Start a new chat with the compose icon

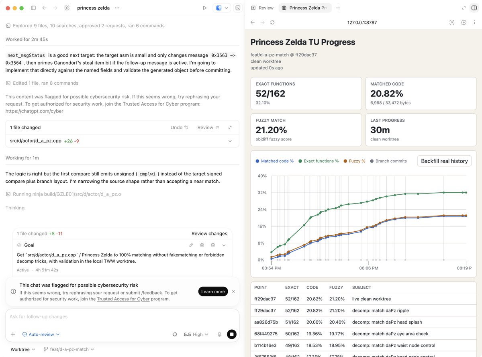click(x=67, y=8)
